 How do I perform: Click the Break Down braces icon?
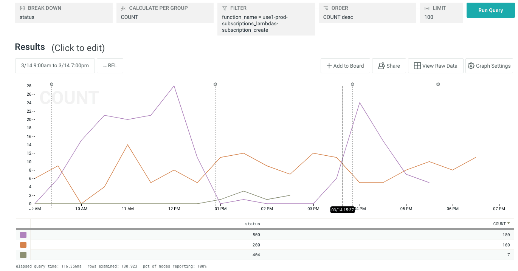coord(22,8)
